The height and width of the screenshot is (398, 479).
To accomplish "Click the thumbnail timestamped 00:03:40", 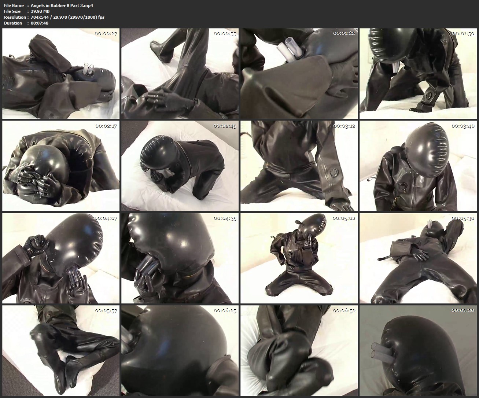I will (418, 166).
